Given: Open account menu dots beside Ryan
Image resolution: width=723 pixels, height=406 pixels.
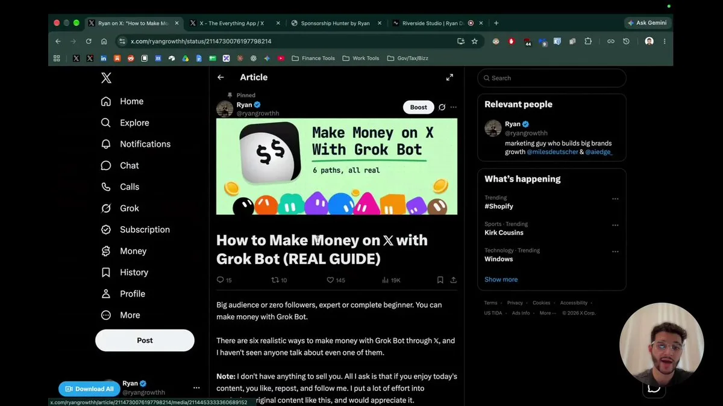Looking at the screenshot, I should (196, 388).
